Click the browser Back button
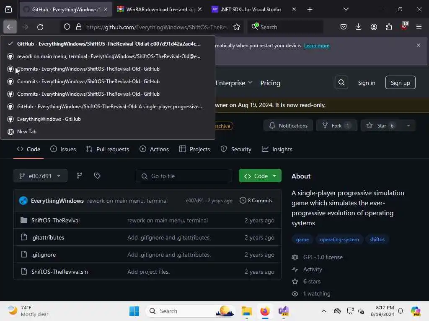The image size is (429, 321). 10,27
